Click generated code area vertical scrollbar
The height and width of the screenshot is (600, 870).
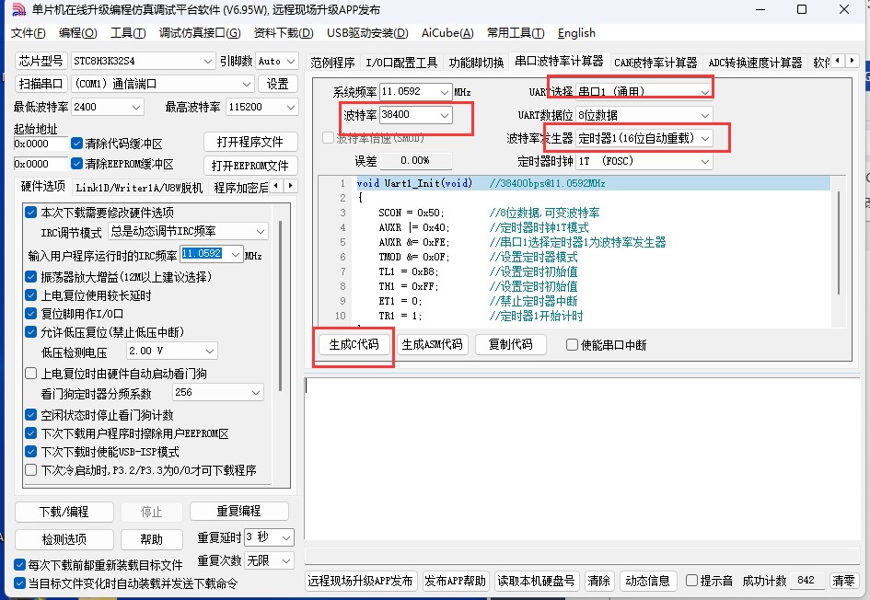click(838, 242)
